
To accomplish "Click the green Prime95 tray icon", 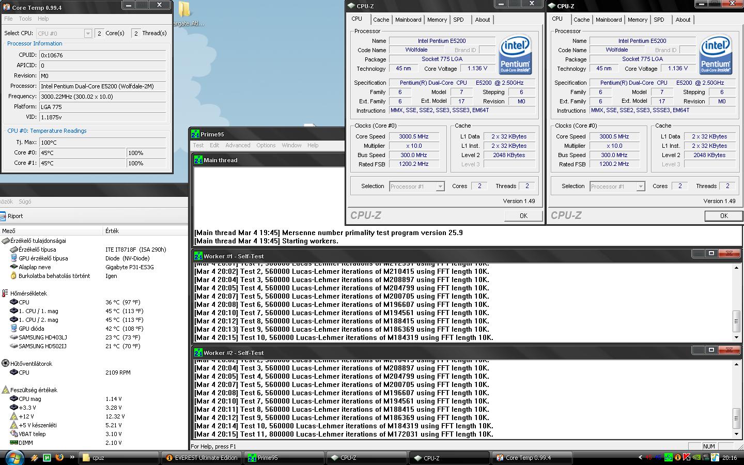I will click(x=669, y=457).
